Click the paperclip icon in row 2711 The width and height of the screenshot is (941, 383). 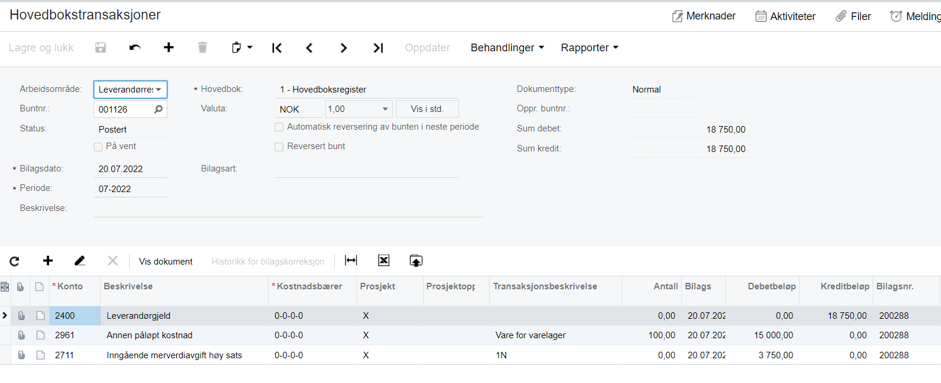[21, 355]
